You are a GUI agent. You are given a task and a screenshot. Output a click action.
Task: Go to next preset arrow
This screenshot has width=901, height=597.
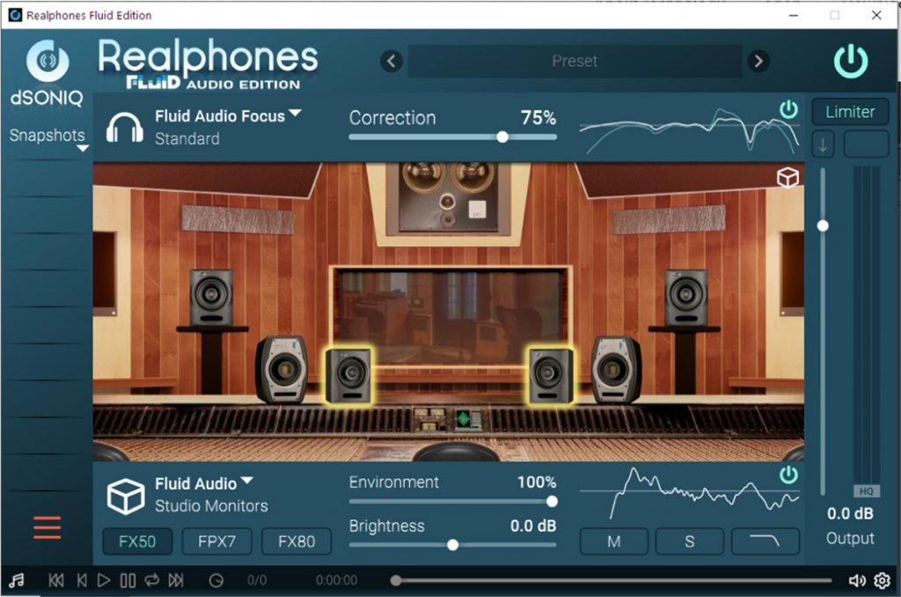(x=758, y=61)
